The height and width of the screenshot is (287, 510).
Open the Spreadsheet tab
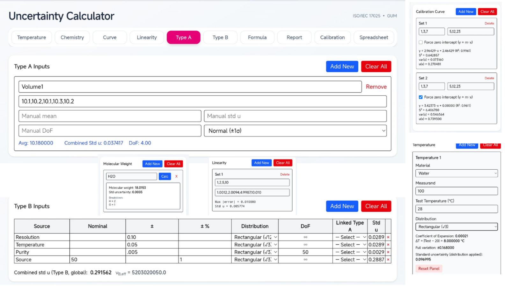[374, 38]
